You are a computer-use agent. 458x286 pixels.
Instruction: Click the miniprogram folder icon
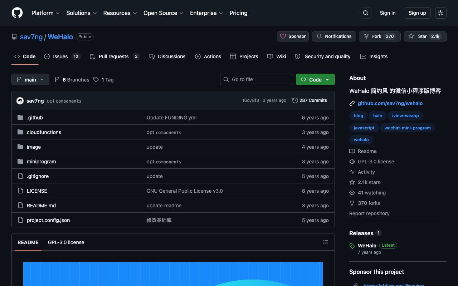click(20, 161)
